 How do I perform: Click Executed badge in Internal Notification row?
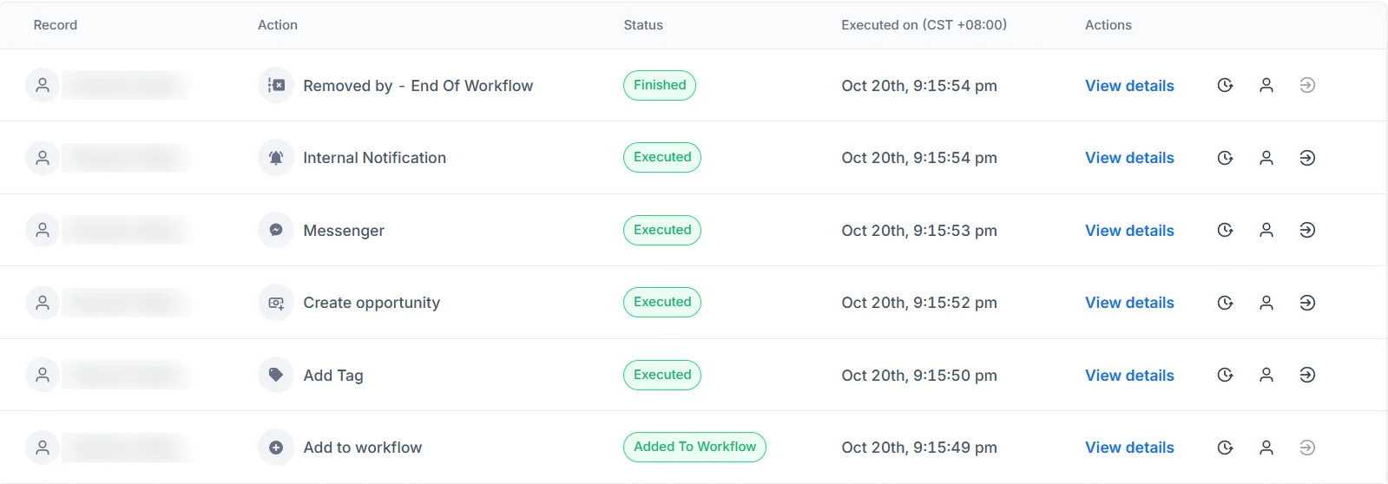[662, 157]
